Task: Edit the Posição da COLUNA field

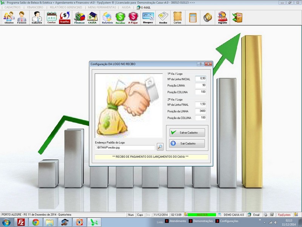Action: click(200, 118)
